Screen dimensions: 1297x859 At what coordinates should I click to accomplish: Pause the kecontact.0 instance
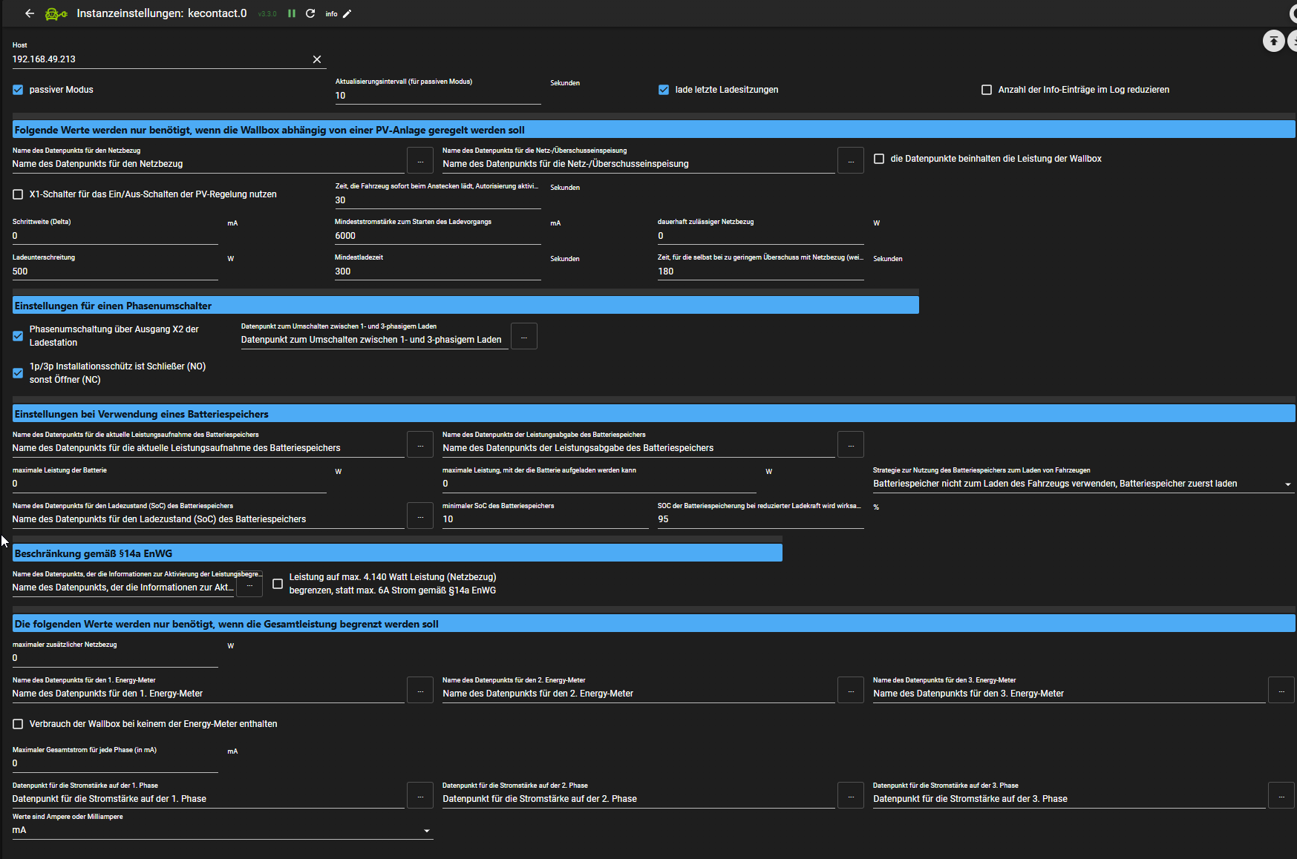(292, 13)
